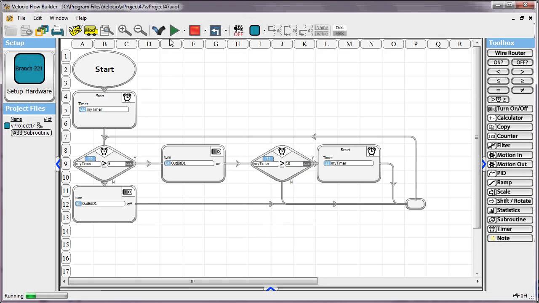539x303 pixels.
Task: Select the Copy tool in Toolbox
Action: coord(510,127)
